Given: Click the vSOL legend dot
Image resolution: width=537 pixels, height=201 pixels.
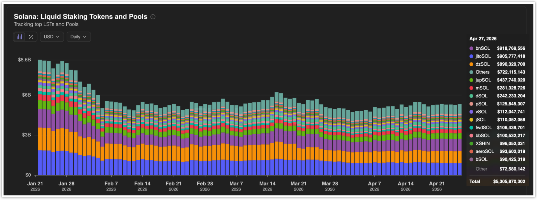Looking at the screenshot, I should [471, 112].
